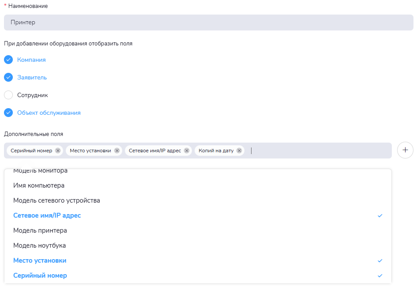Choose Модель принтера in the list
Viewport: 417px width, 298px height.
pyautogui.click(x=40, y=230)
